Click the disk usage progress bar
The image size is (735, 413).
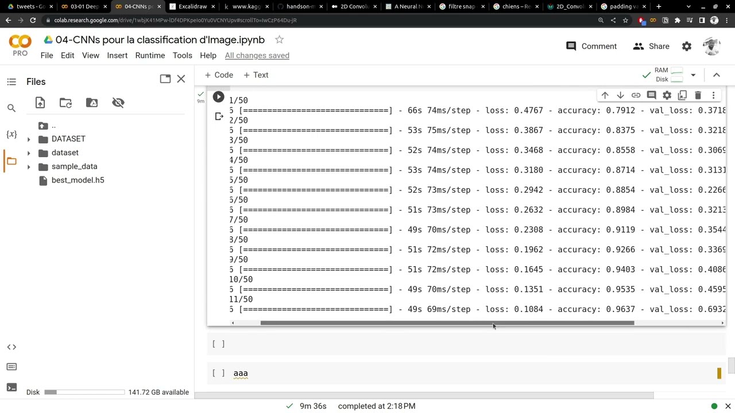click(84, 392)
